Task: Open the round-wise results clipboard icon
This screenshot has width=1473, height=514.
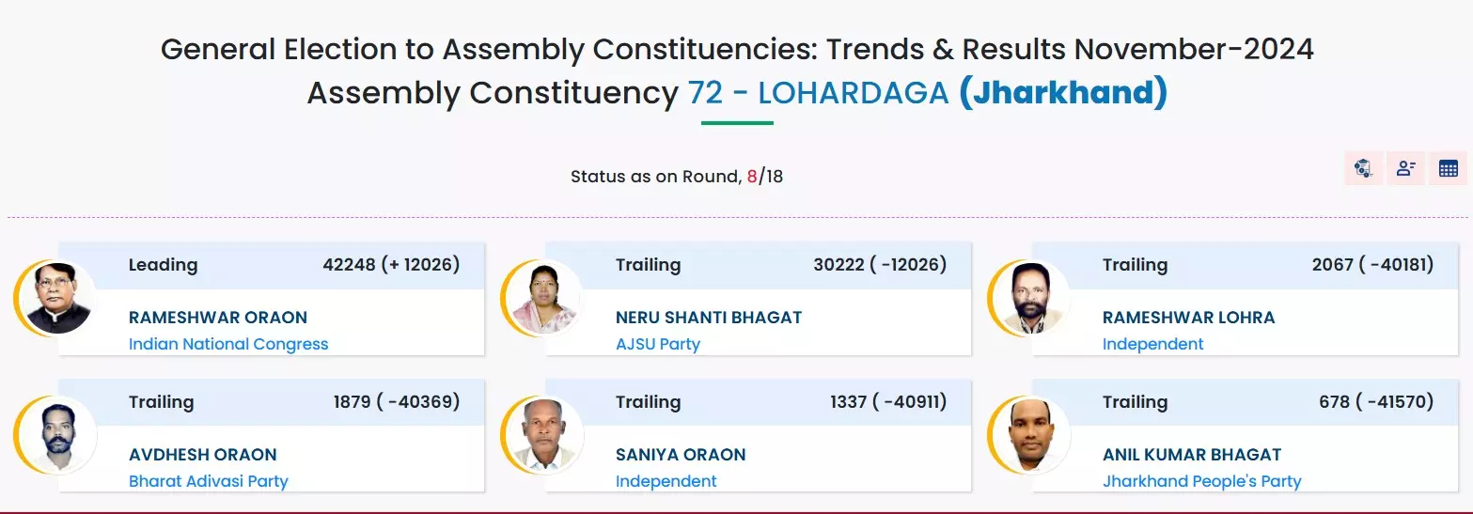Action: tap(1363, 169)
